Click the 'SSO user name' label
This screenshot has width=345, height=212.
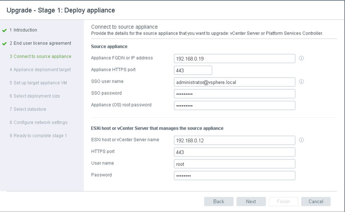(107, 81)
